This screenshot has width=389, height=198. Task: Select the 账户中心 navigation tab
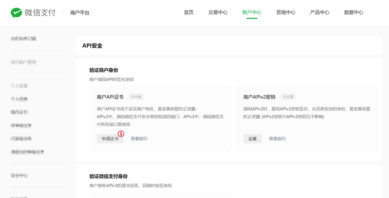pos(252,12)
